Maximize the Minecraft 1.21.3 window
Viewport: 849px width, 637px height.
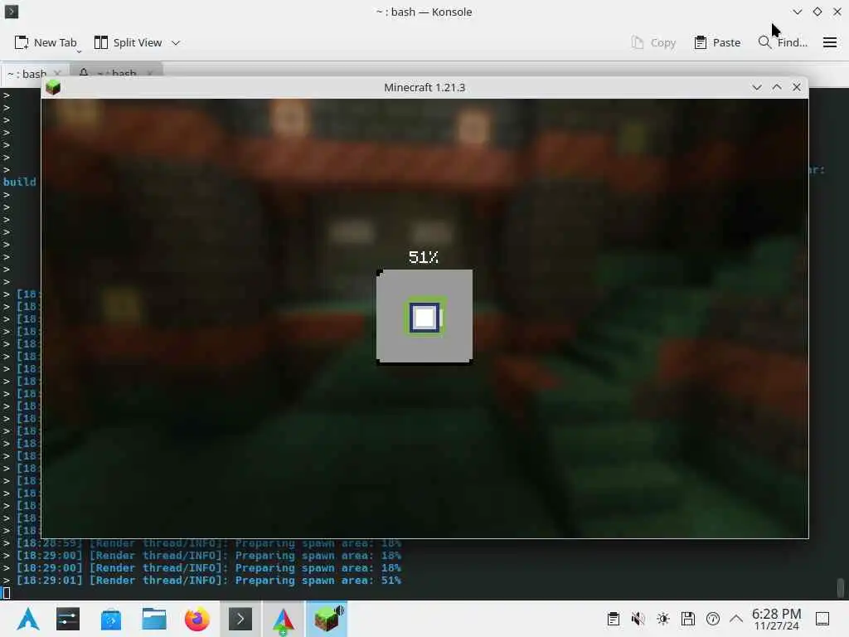[x=776, y=87]
